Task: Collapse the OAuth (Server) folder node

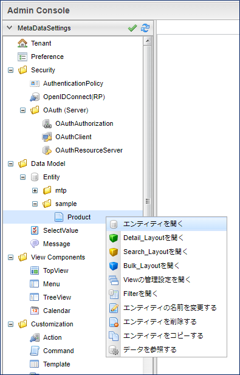Action: click(x=22, y=111)
